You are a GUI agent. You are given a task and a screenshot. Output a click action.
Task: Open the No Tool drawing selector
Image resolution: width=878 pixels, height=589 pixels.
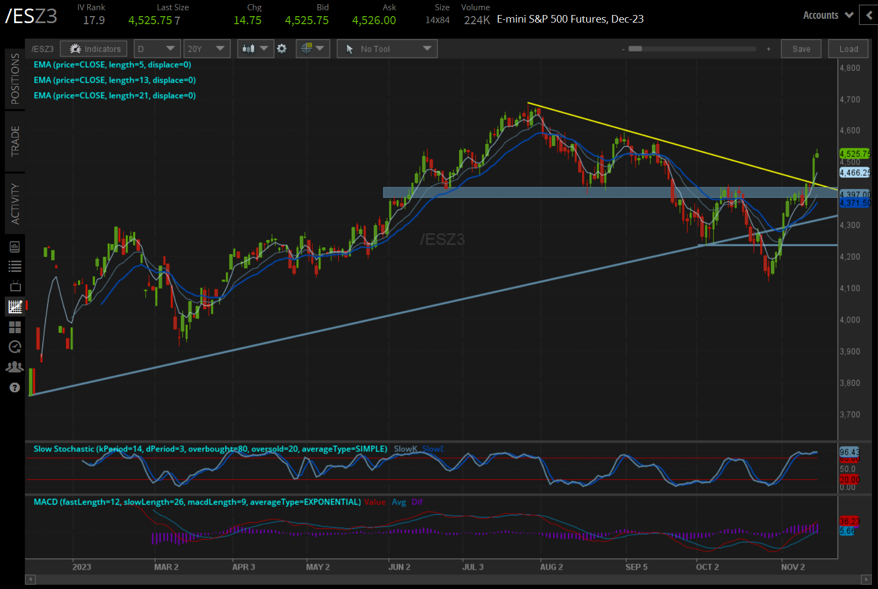pyautogui.click(x=387, y=49)
